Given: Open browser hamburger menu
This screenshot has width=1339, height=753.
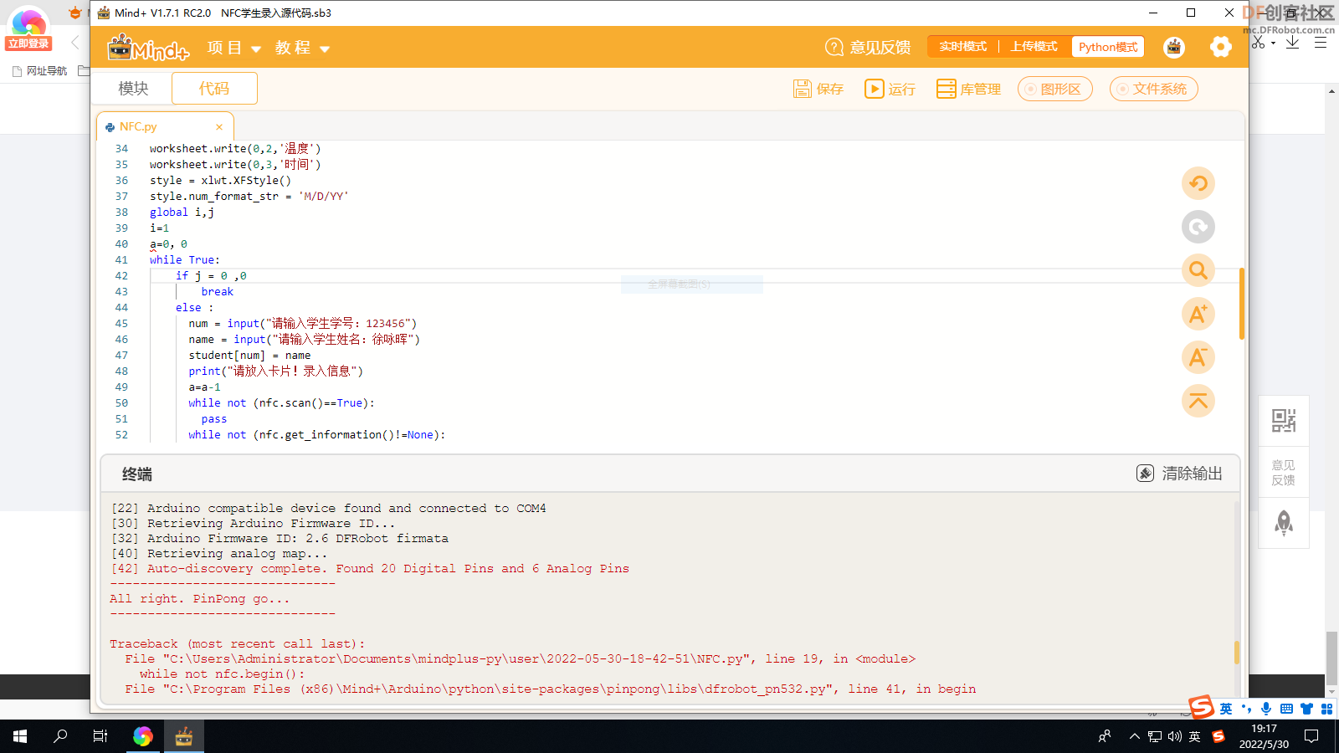Looking at the screenshot, I should (x=1321, y=42).
